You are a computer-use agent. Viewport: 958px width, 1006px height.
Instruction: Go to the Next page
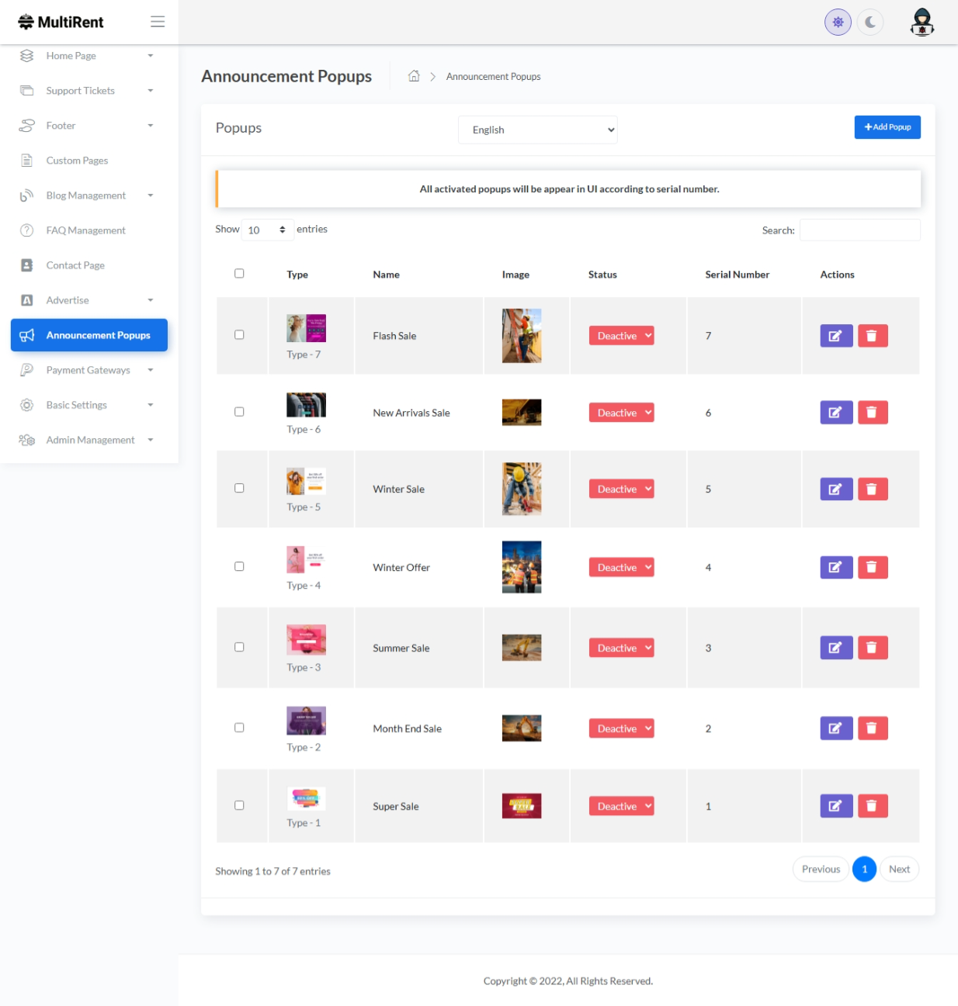click(898, 869)
